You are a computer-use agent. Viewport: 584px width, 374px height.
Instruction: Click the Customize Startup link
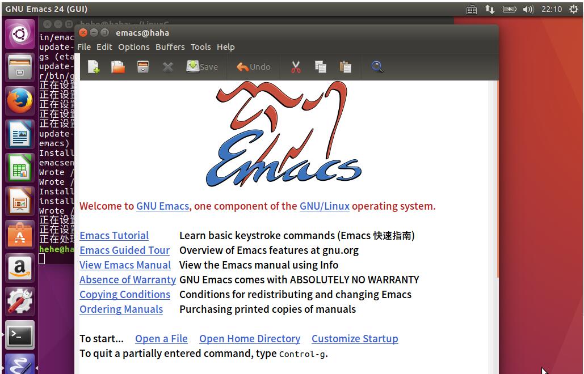coord(355,339)
